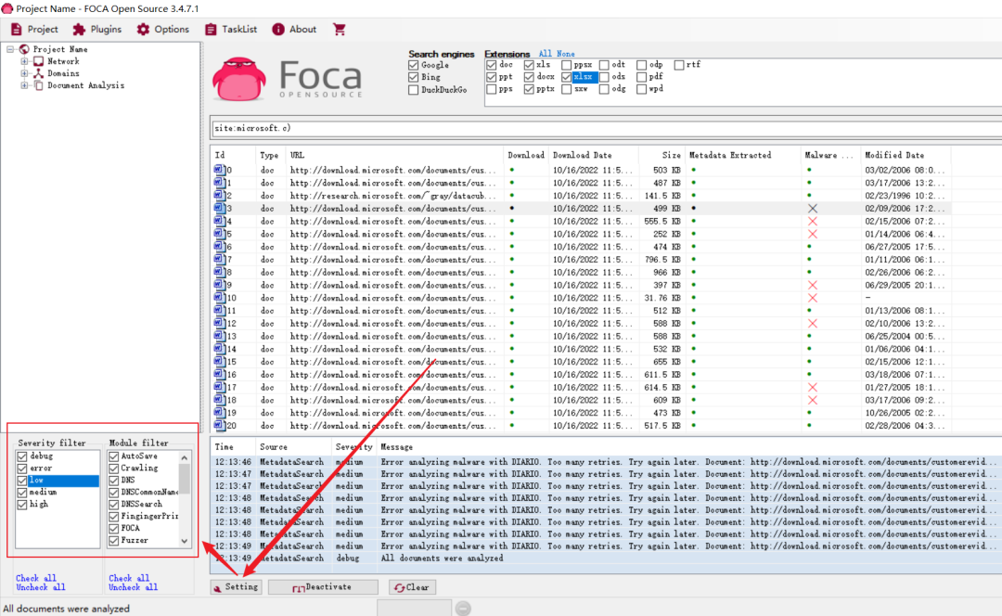Enable the rtf extension checkbox
Screen dimensions: 1002x616
679,65
